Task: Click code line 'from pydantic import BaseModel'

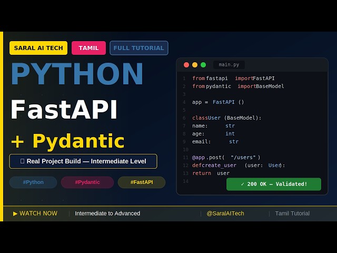Action: (238, 86)
